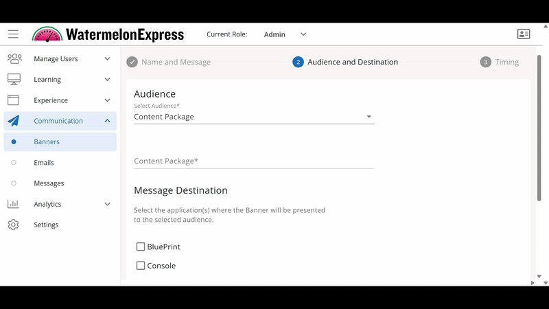This screenshot has width=549, height=309.
Task: Open the Settings gear icon
Action: [x=14, y=225]
